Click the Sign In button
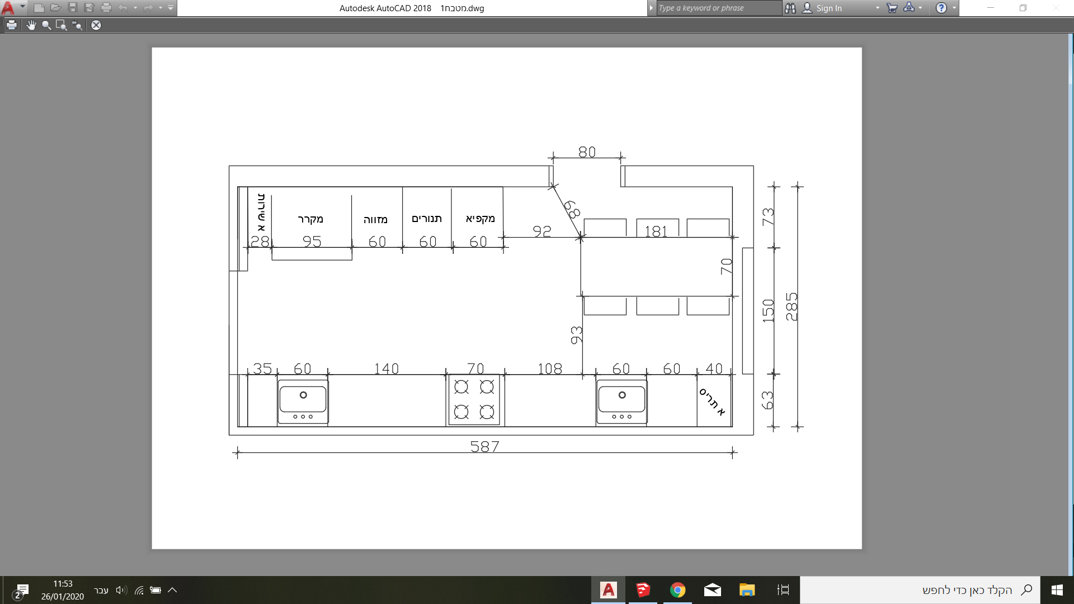Screen dimensions: 1074x604 pyautogui.click(x=828, y=8)
